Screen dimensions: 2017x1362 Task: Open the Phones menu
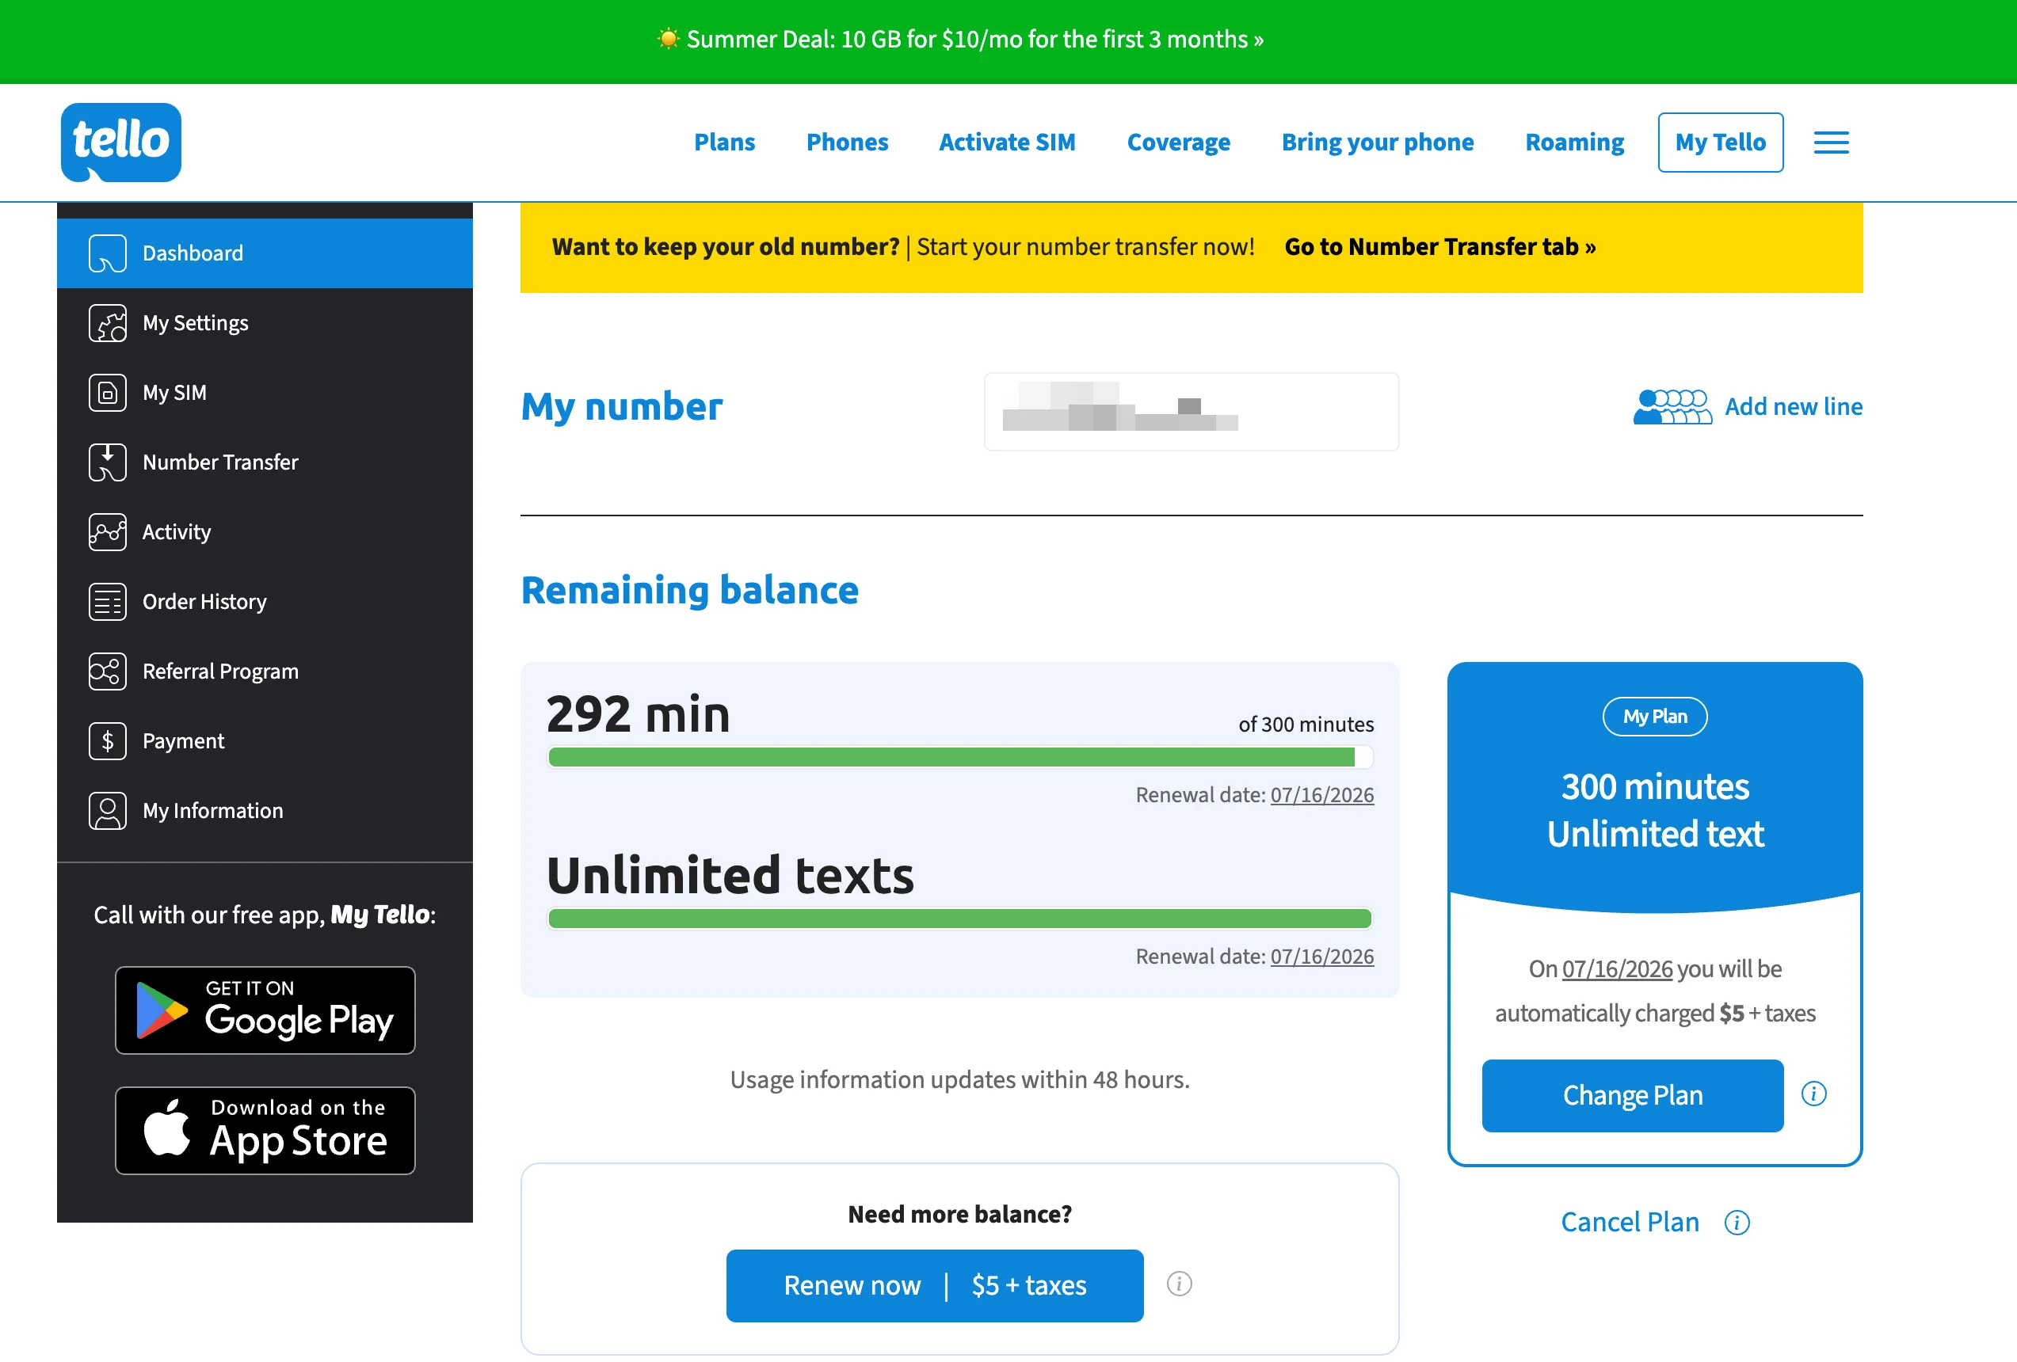pyautogui.click(x=847, y=143)
